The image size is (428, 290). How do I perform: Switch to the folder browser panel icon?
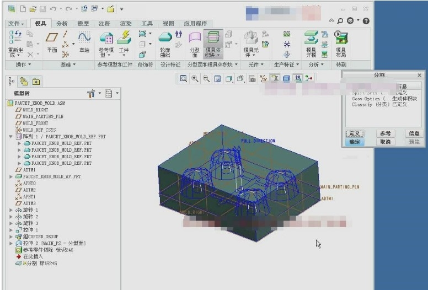tap(24, 81)
